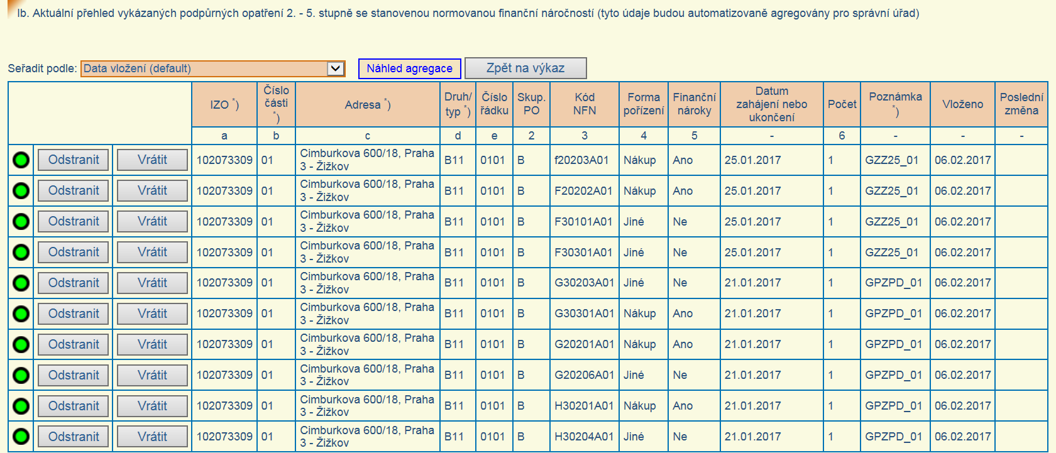Return the F30101A01 entry with Vrátit
Screen dimensions: 1056x453
(x=152, y=221)
